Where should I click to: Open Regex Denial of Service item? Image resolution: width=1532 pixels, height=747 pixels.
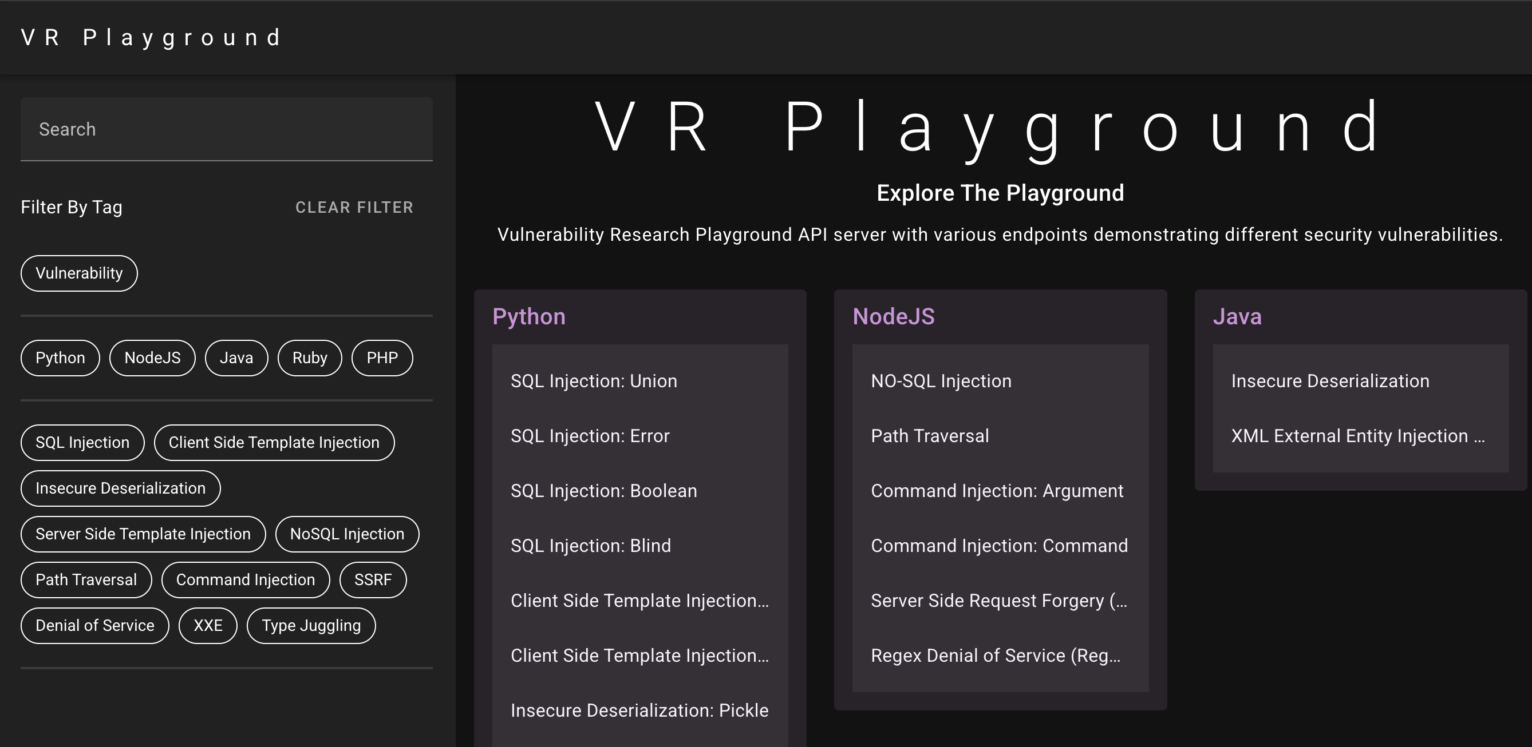996,655
